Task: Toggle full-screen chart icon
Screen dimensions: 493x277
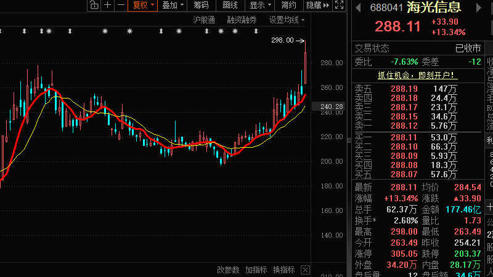Action: (340, 5)
